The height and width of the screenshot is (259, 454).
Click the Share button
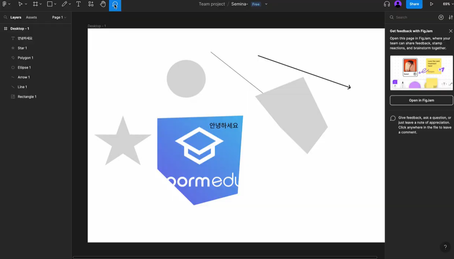[414, 4]
